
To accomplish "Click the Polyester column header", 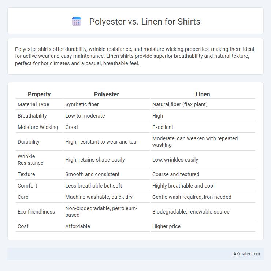I will tap(107, 94).
